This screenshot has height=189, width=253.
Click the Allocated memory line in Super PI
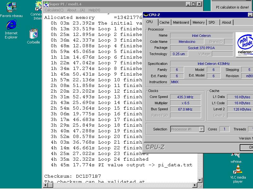[93, 17]
